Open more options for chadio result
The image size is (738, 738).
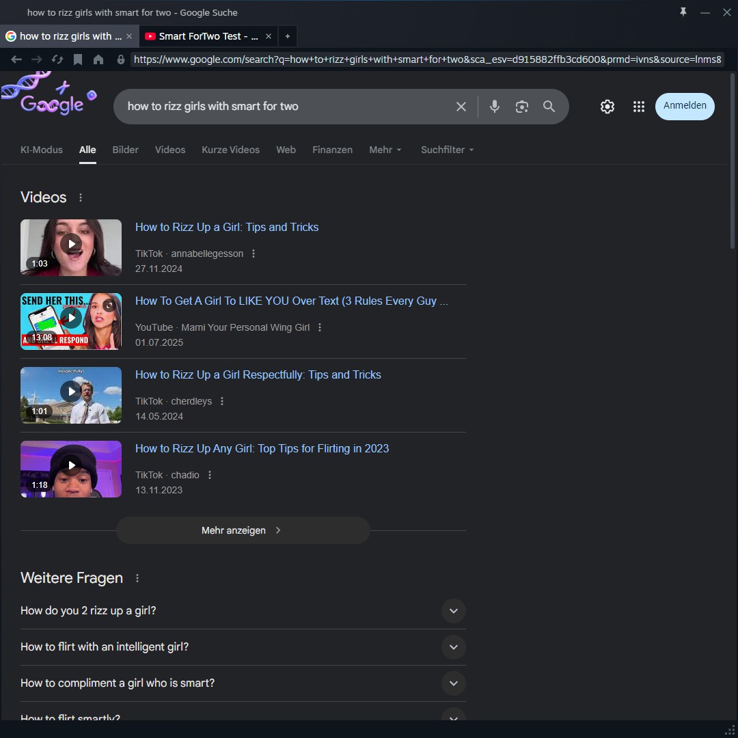point(210,475)
